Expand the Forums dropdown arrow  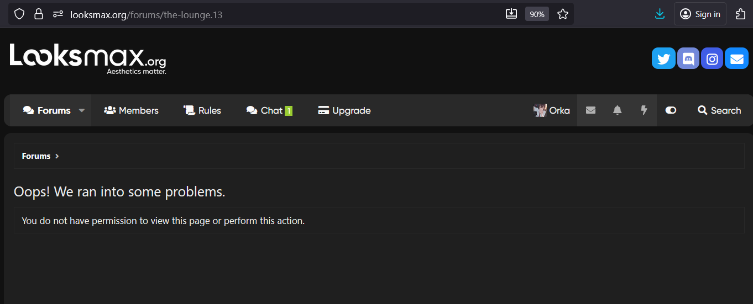(x=82, y=110)
